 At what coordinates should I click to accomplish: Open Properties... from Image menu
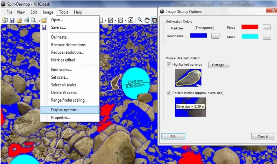click(70, 118)
